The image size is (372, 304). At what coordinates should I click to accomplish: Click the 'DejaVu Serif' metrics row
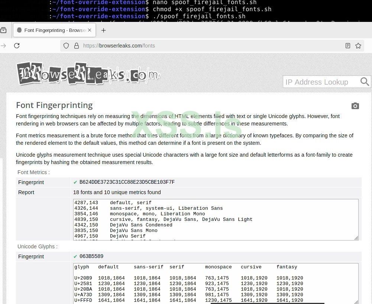(110, 236)
